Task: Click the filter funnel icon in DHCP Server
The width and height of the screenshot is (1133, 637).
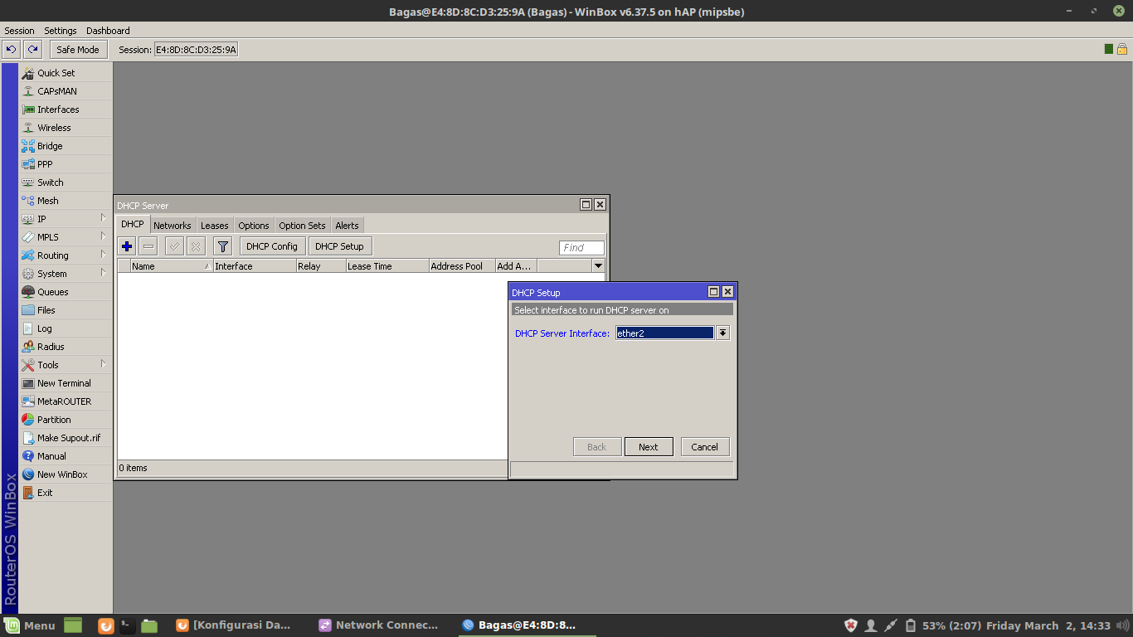Action: tap(222, 246)
